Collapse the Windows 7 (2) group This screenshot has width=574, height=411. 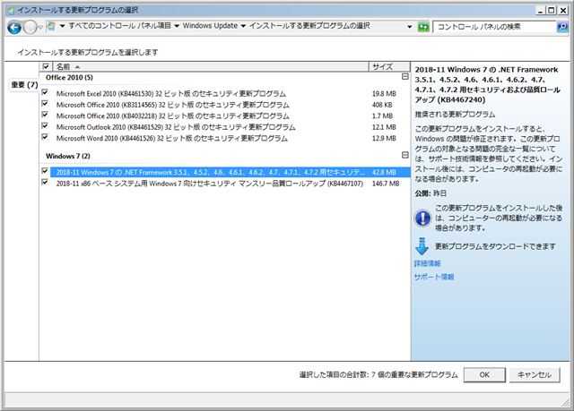(405, 155)
